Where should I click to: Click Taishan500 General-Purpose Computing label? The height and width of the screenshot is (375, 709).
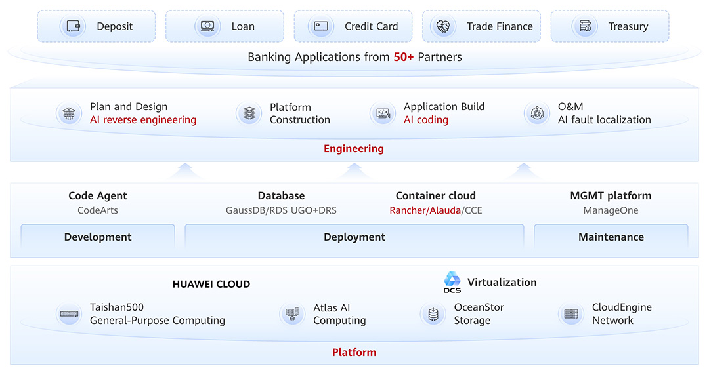(158, 313)
